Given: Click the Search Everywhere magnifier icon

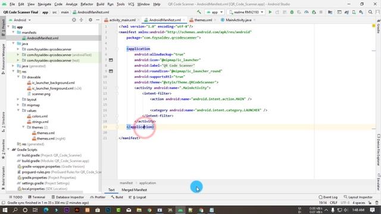Looking at the screenshot, I should click(x=370, y=12).
